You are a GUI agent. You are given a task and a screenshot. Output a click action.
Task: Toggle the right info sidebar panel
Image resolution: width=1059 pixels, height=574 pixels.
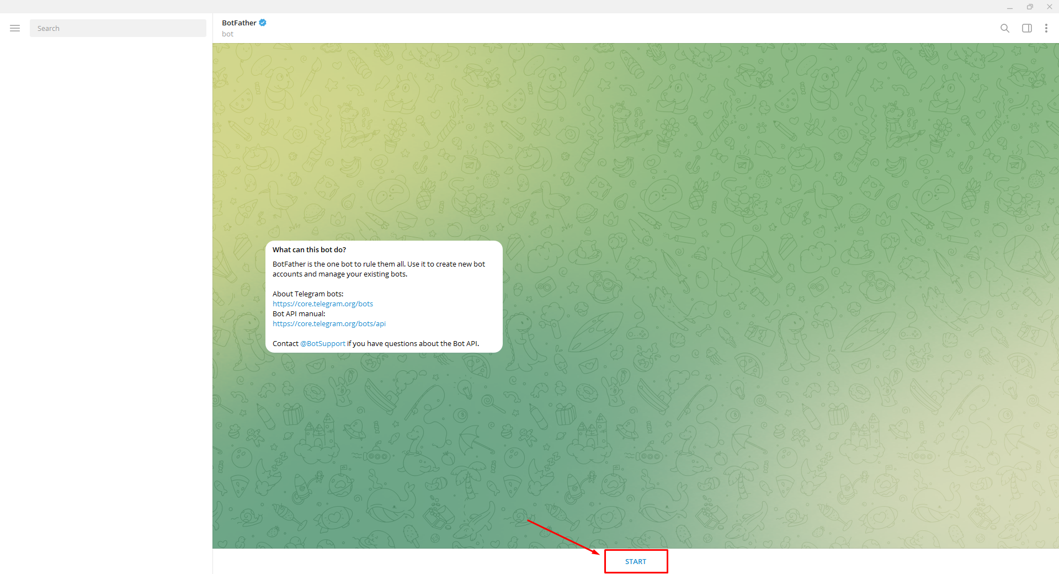1027,28
